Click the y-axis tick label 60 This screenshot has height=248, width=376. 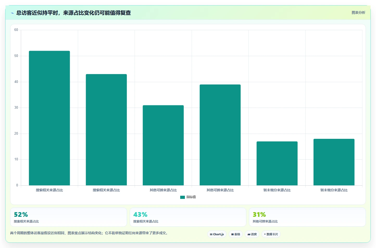tap(16, 30)
